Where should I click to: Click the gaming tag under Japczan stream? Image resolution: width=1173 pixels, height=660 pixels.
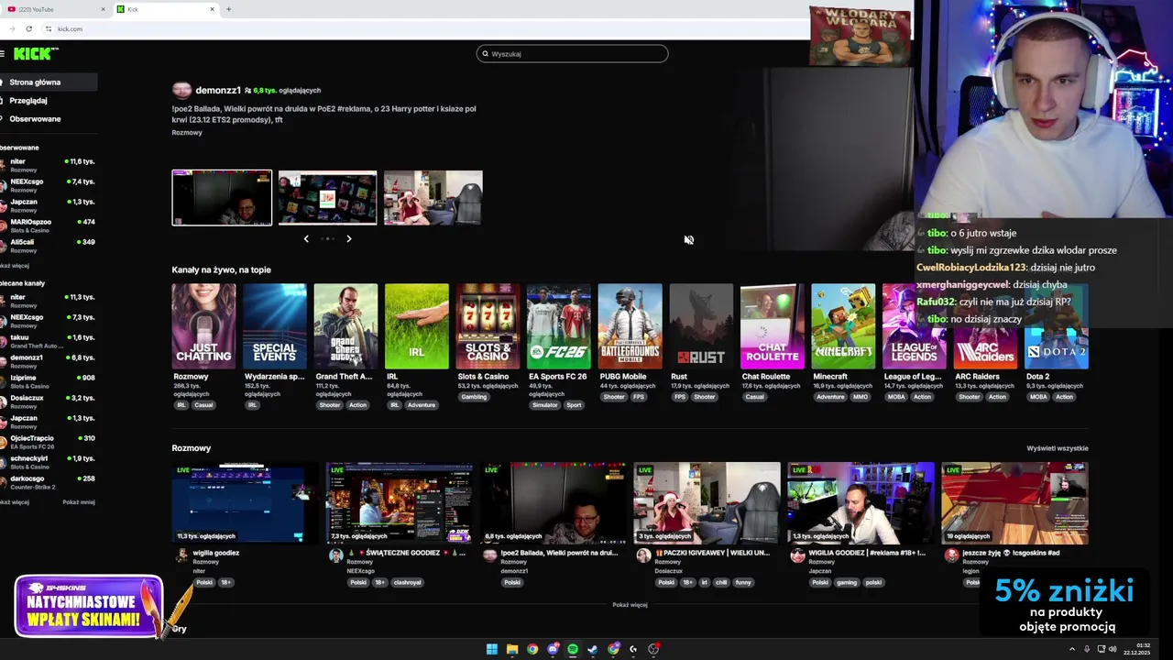(x=847, y=583)
